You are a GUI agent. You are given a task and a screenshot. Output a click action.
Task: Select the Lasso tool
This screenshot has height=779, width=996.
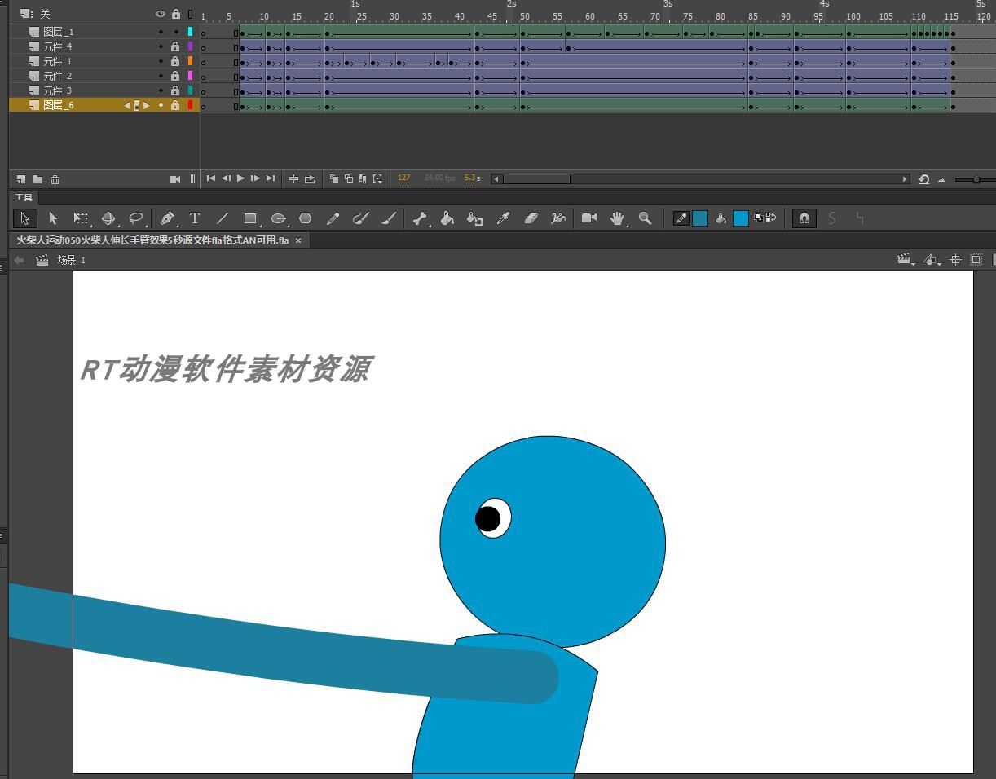coord(136,218)
